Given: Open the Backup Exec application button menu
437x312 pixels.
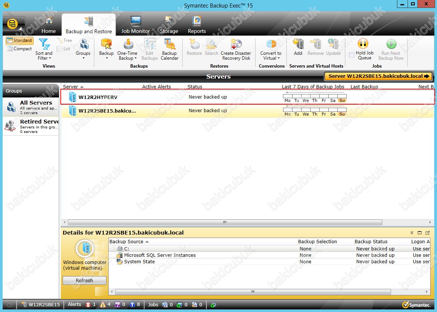Looking at the screenshot, I should tap(13, 24).
